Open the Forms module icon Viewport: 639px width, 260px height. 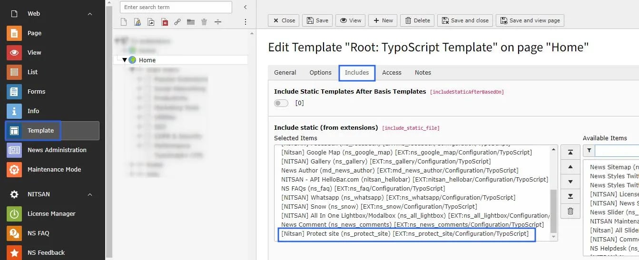tap(14, 92)
